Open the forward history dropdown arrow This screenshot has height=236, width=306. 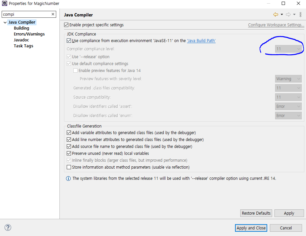pyautogui.click(x=294, y=14)
